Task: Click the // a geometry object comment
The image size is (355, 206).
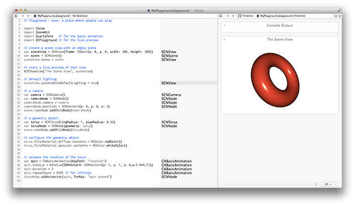Action: (x=41, y=118)
